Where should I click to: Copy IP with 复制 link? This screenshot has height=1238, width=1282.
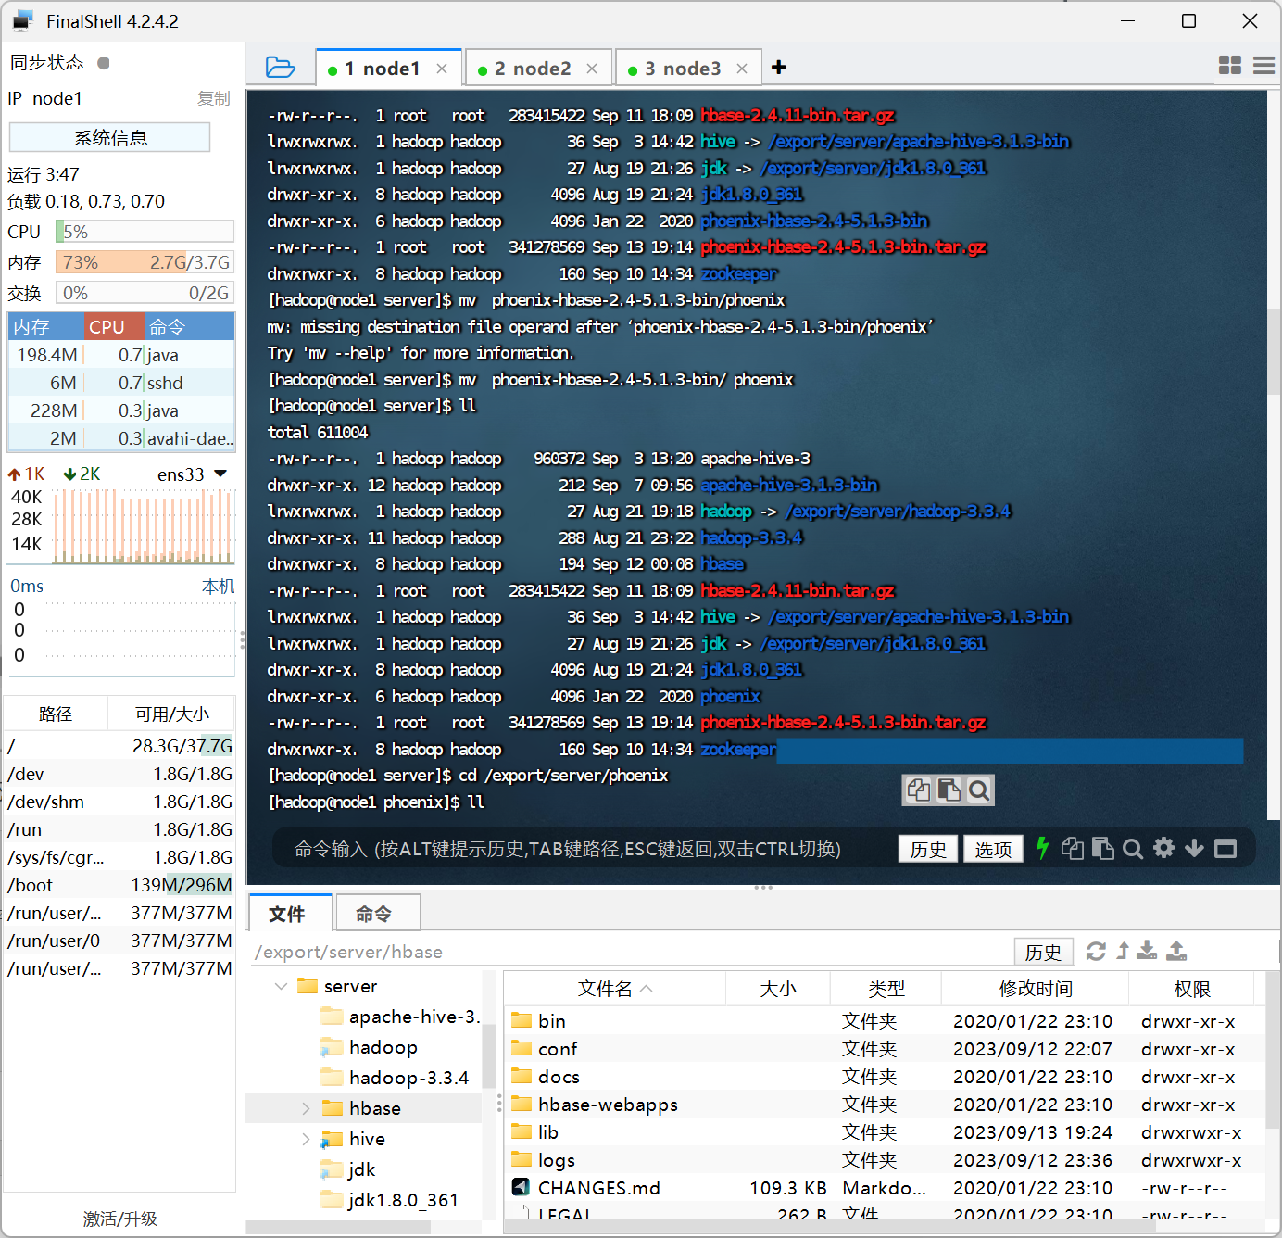214,98
